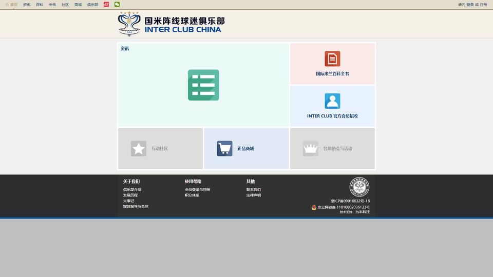Click the police badge icon in footer
The height and width of the screenshot is (277, 493).
314,207
